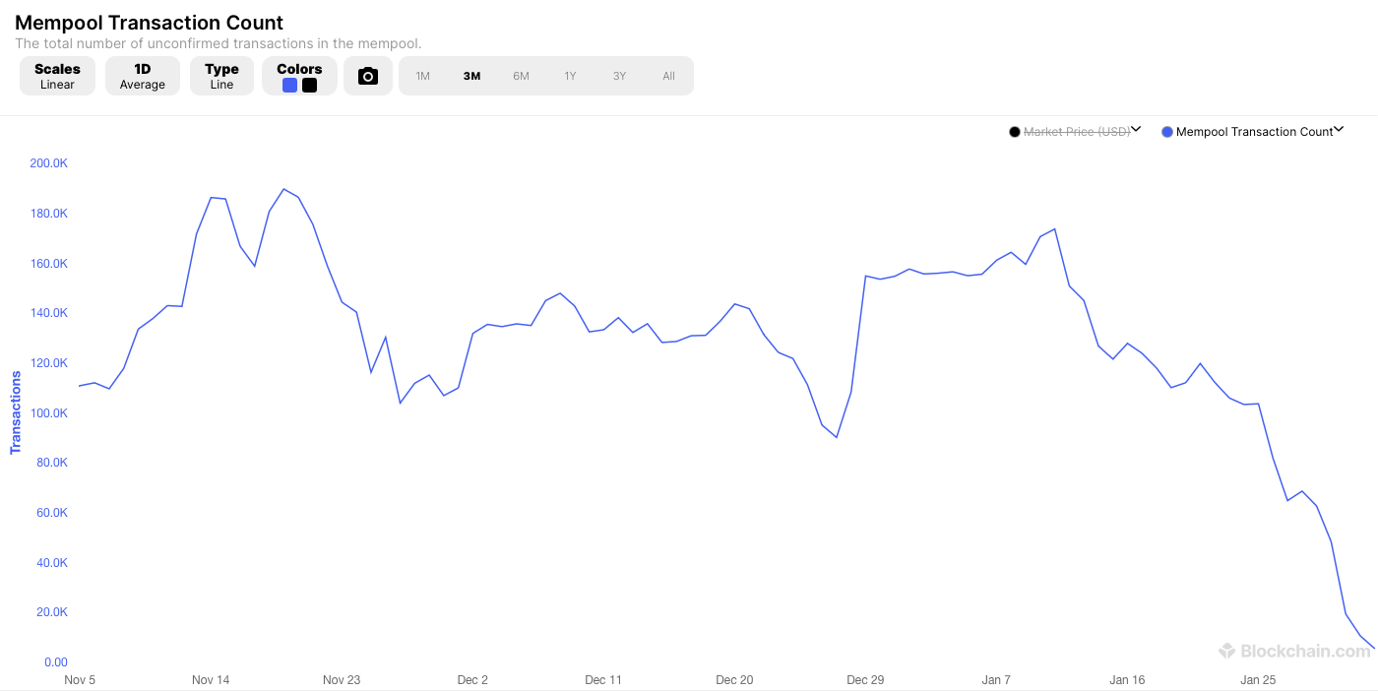Show the 3Y time range
1378x691 pixels.
619,76
